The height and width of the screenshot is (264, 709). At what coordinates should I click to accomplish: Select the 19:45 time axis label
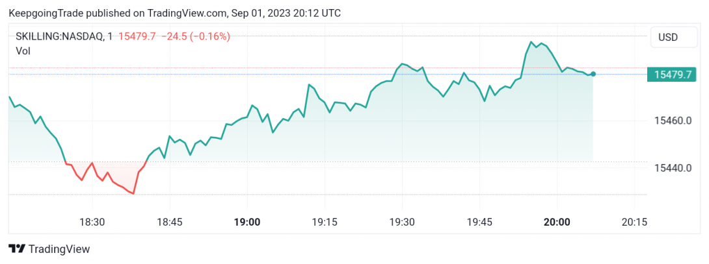479,222
